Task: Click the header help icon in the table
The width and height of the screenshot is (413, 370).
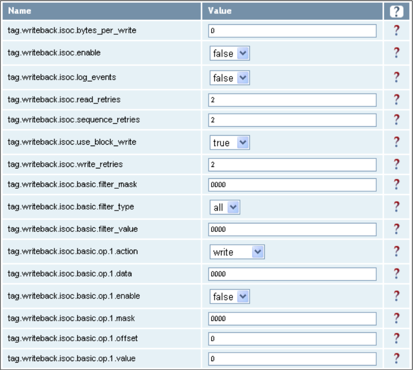Action: (397, 11)
